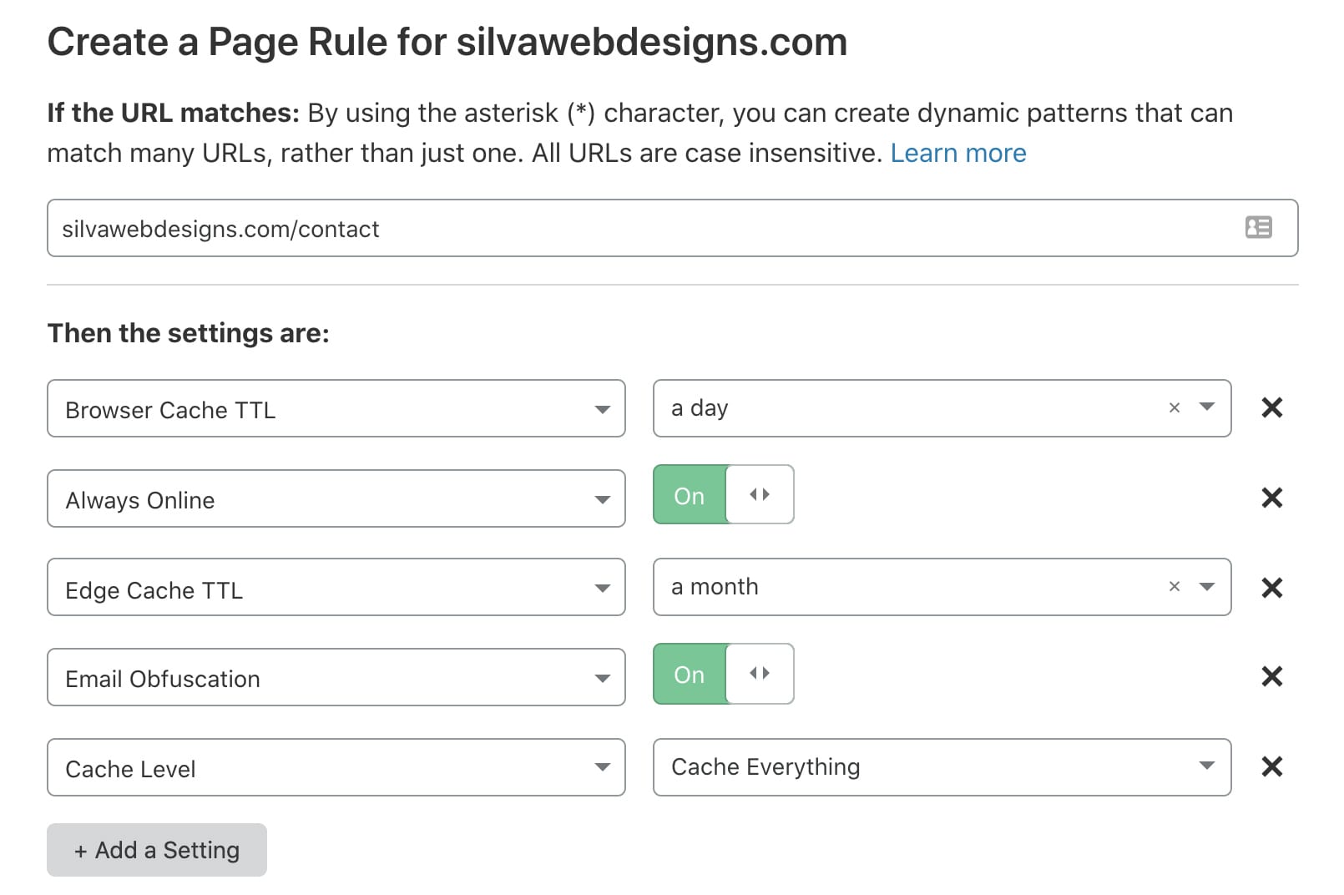This screenshot has height=895, width=1344.
Task: Open the Learn more link
Action: [958, 153]
